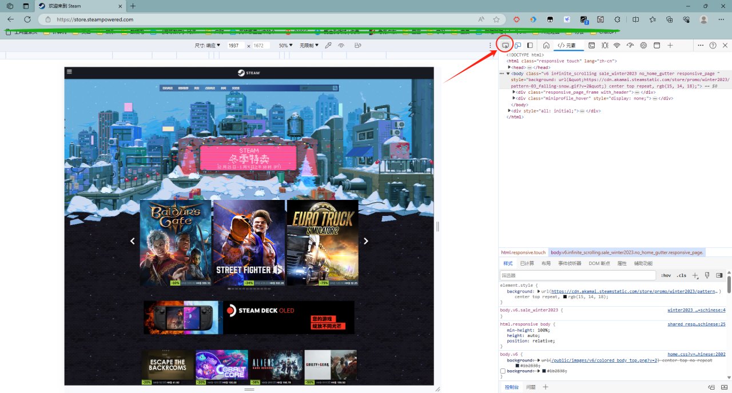Screen dimensions: 732x393
Task: Expand the miniprofile_hover div node
Action: pos(515,98)
